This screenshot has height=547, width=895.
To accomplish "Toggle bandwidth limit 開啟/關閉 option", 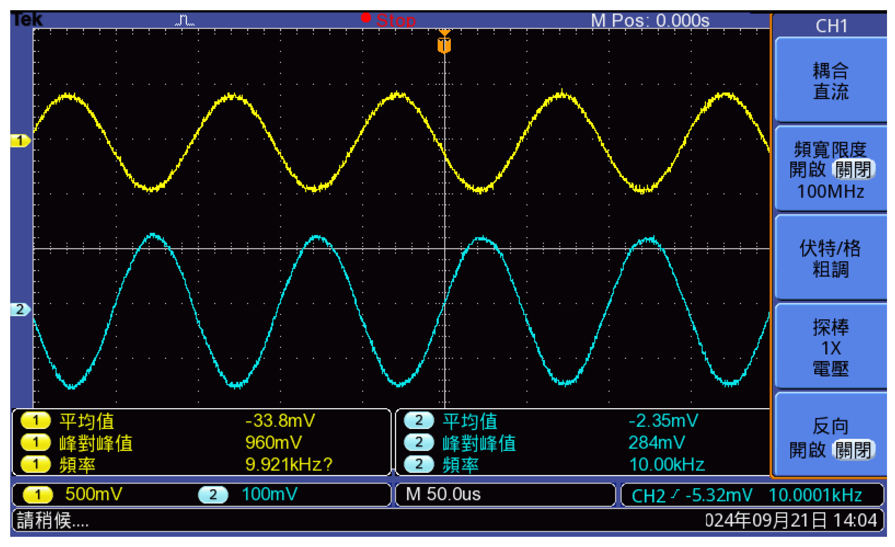I will 830,169.
